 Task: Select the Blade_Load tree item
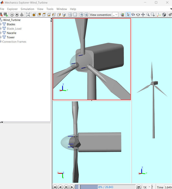tap(14, 29)
